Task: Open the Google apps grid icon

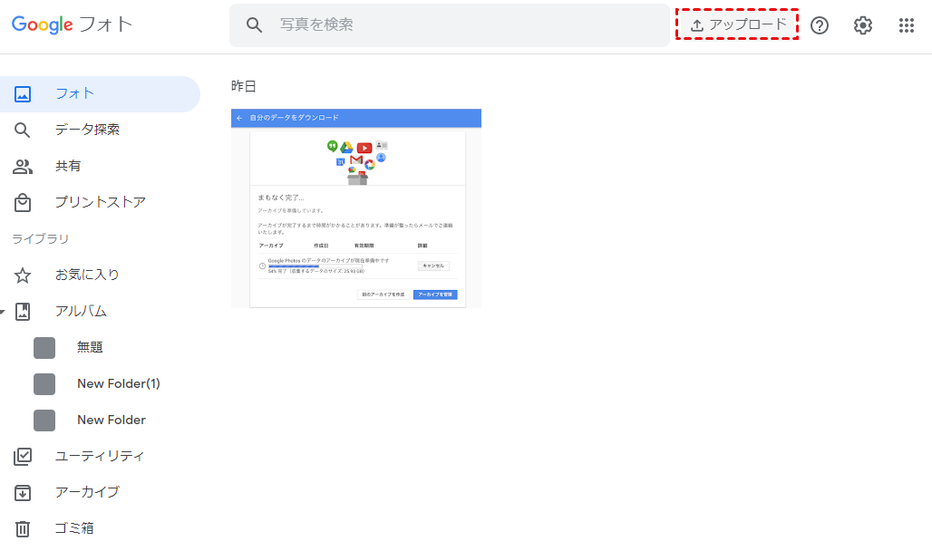Action: tap(907, 25)
